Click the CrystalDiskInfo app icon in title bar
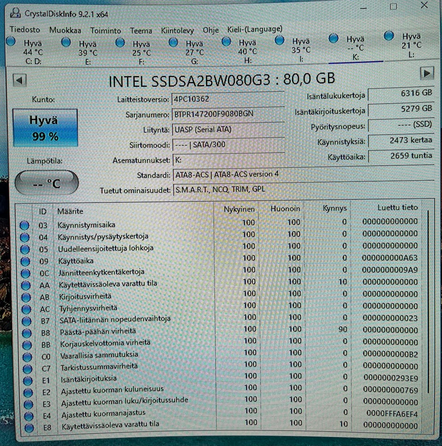 pyautogui.click(x=15, y=13)
